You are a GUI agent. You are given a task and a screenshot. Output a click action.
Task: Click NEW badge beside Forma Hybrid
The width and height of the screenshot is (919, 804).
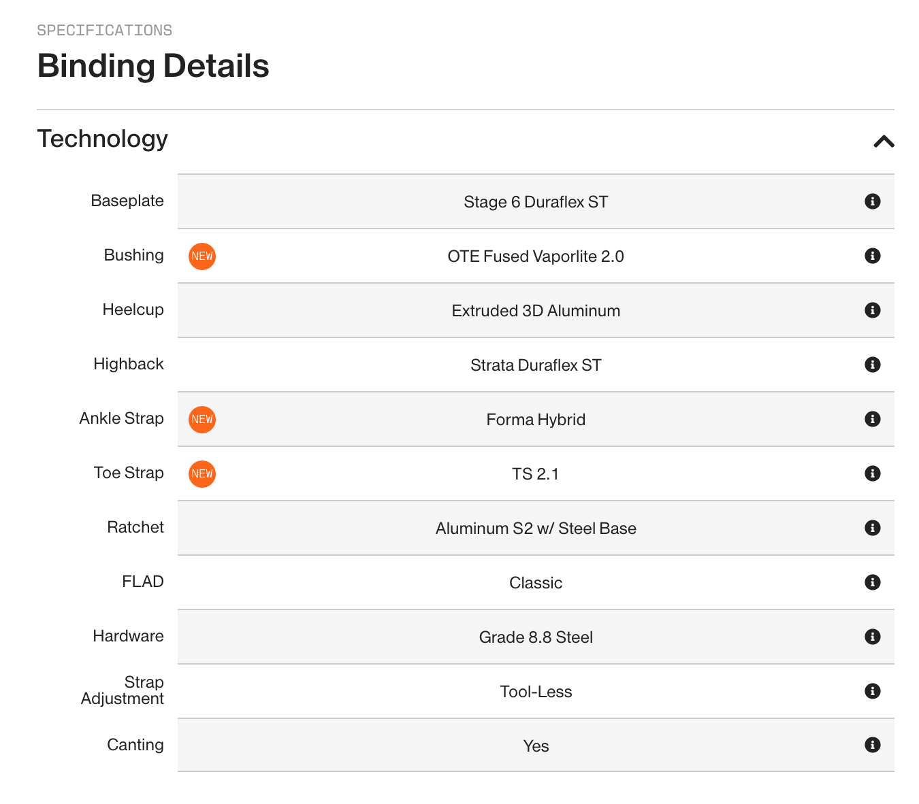tap(202, 420)
